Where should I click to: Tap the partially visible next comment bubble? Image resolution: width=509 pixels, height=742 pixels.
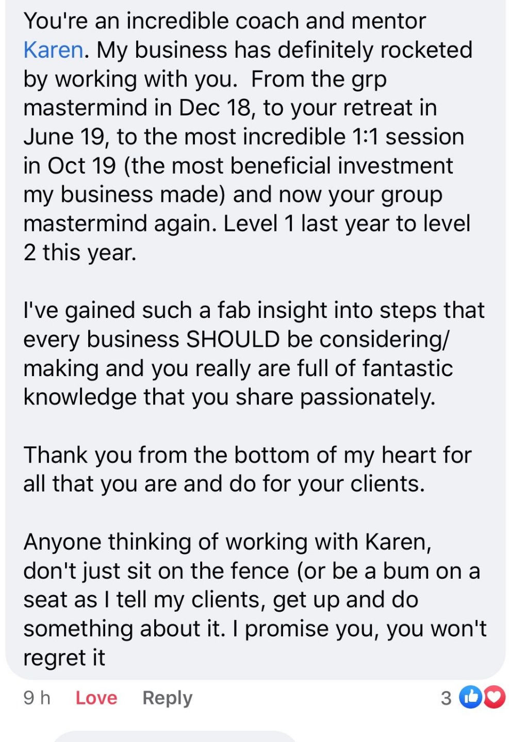[x=175, y=736]
